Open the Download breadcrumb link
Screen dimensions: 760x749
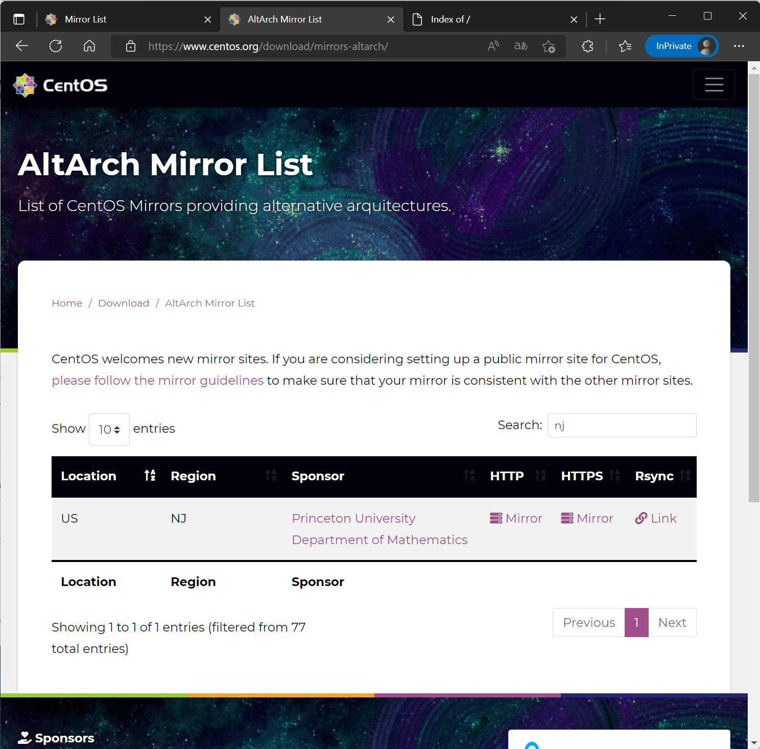tap(124, 303)
